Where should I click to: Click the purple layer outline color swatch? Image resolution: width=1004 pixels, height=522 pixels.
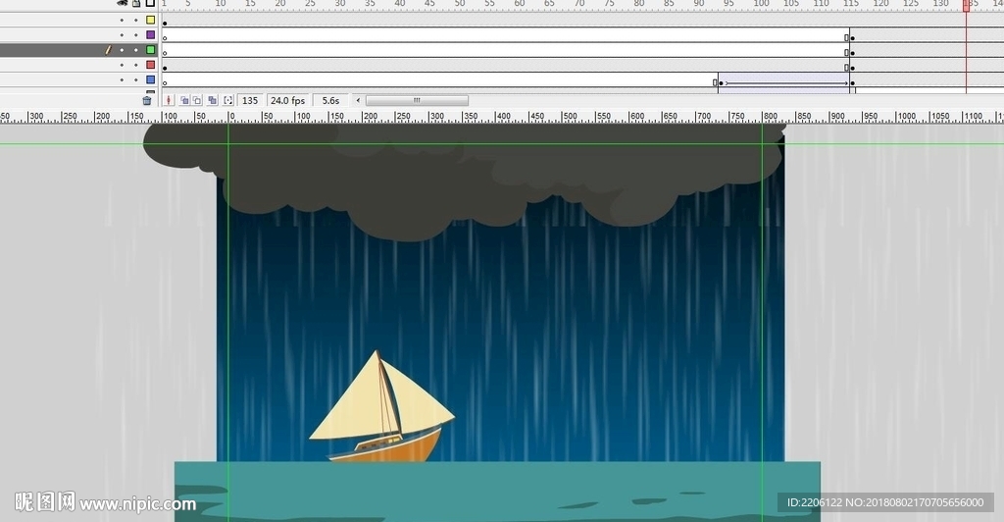tap(150, 34)
